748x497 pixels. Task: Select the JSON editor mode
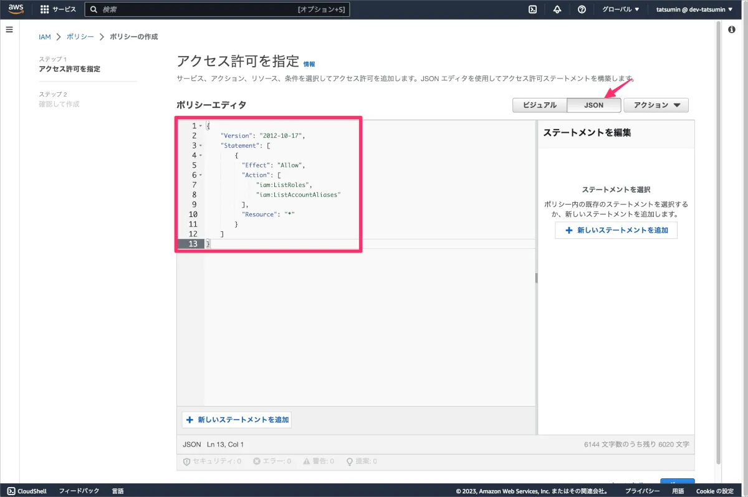[x=593, y=105]
